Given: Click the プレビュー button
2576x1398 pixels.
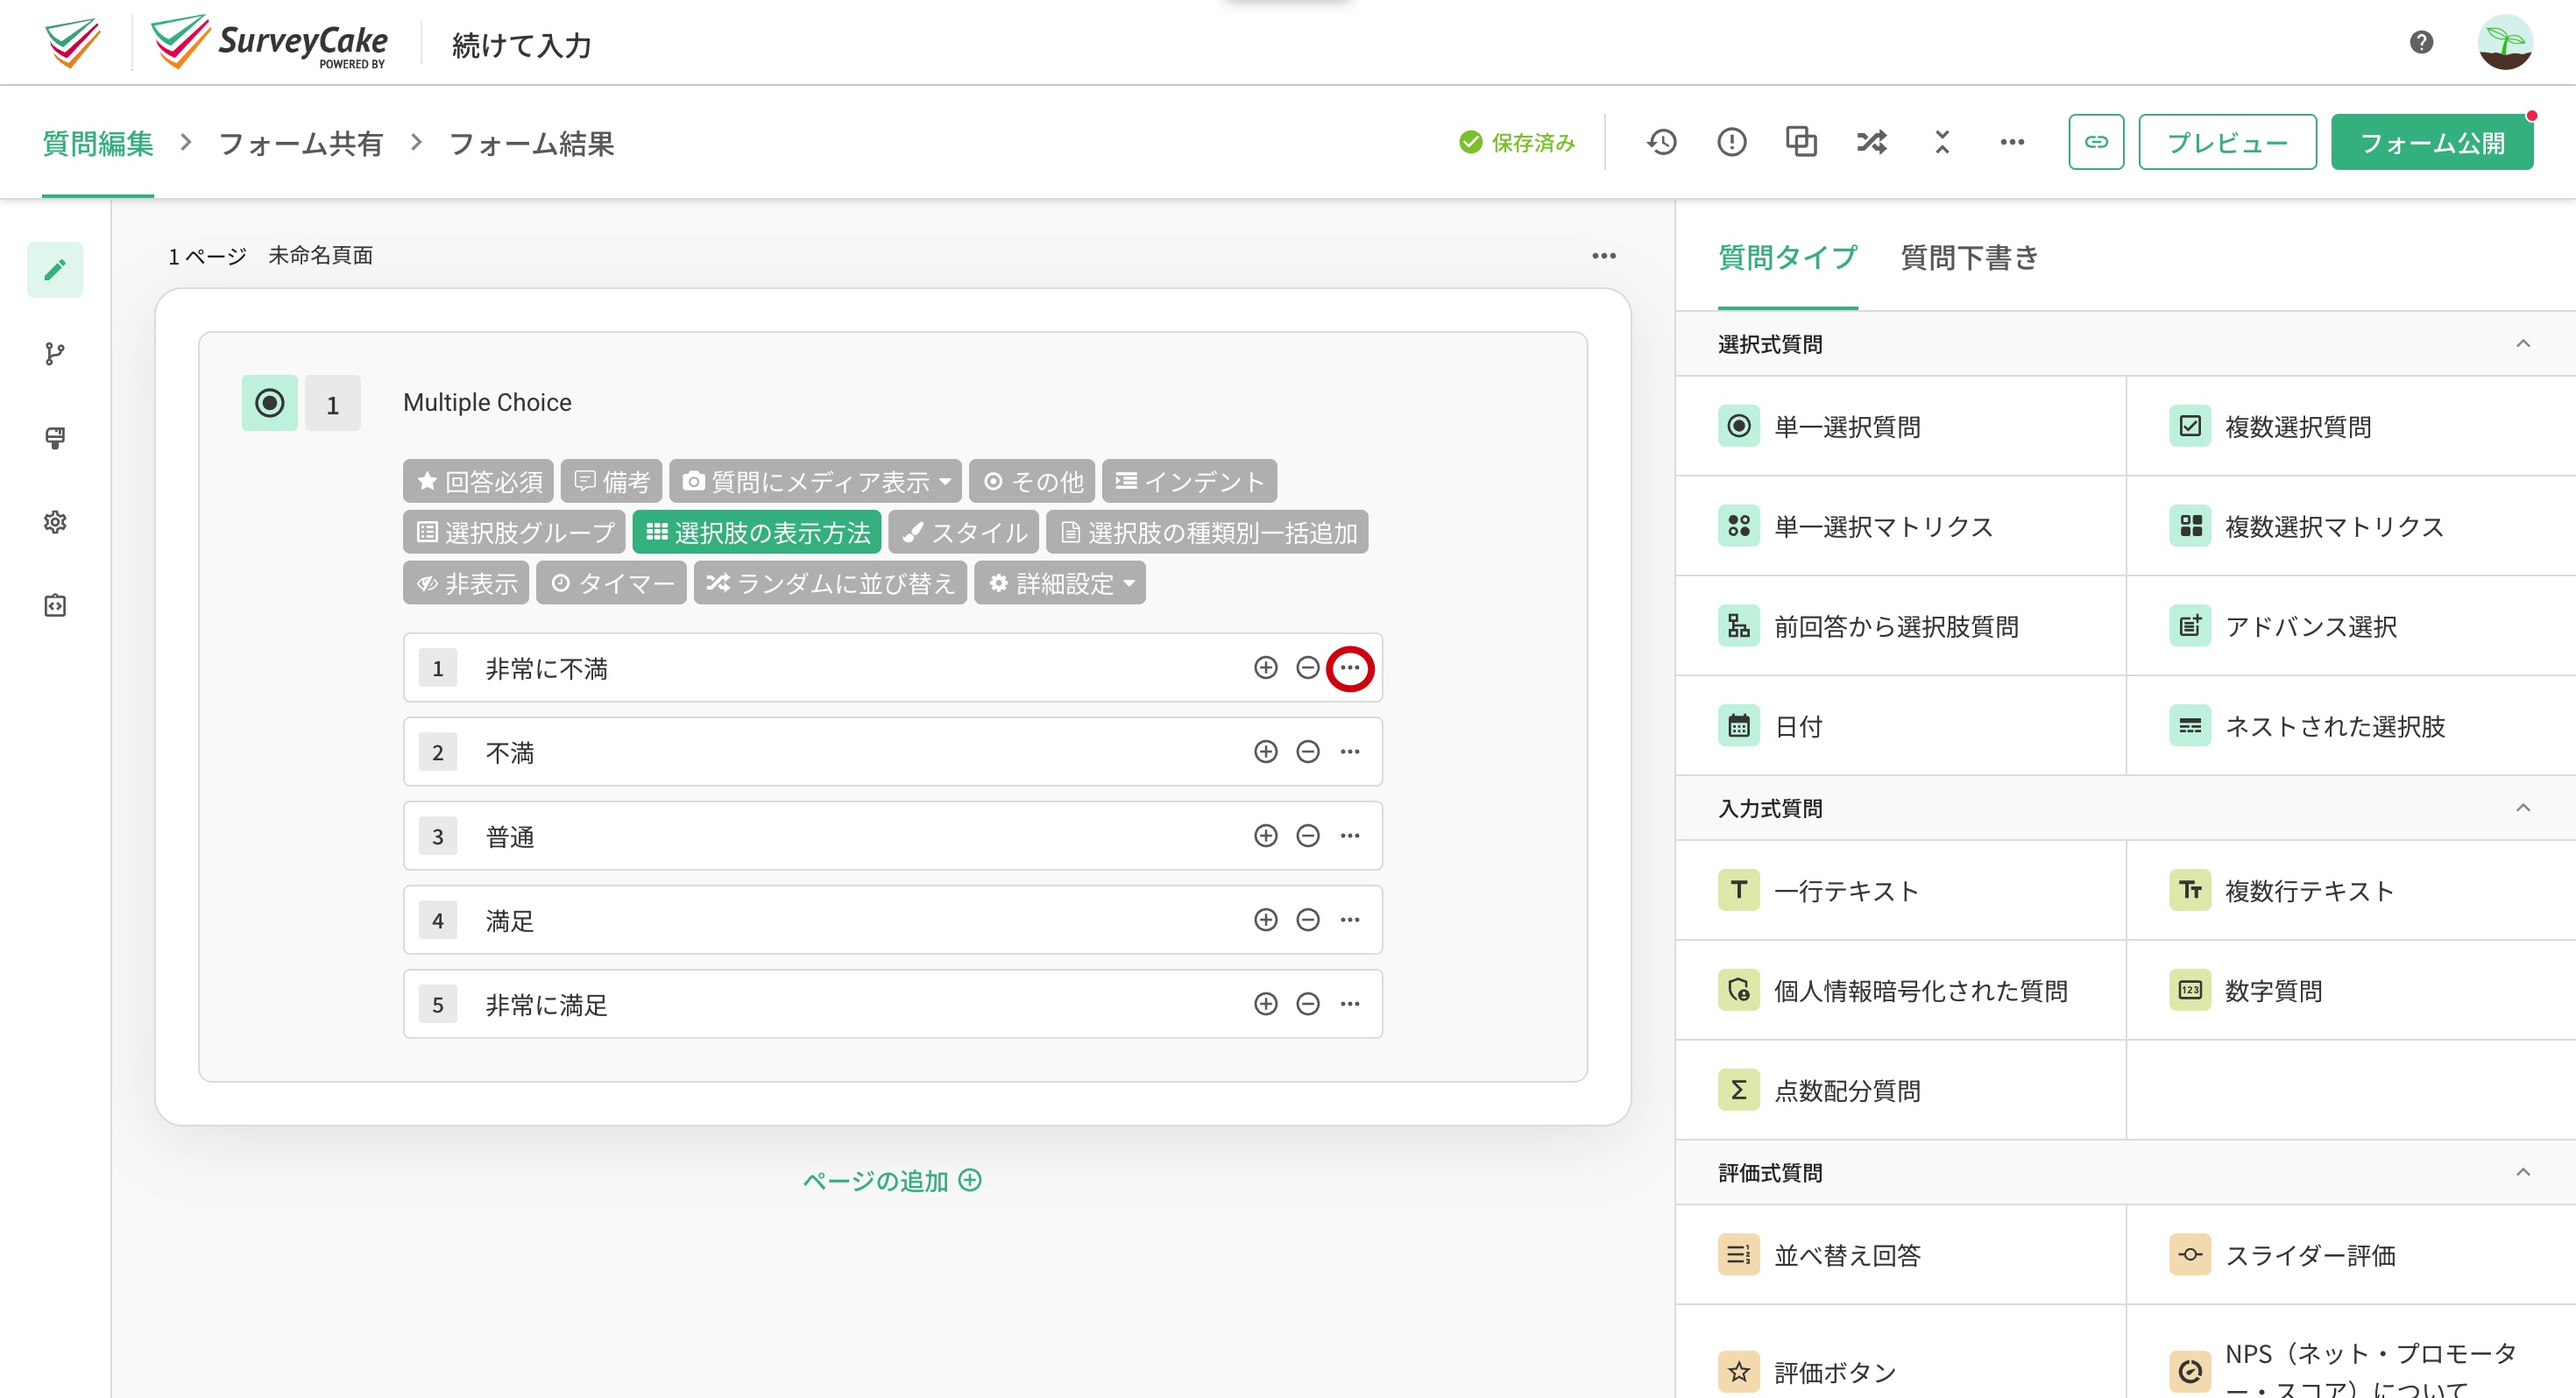Looking at the screenshot, I should (2227, 142).
